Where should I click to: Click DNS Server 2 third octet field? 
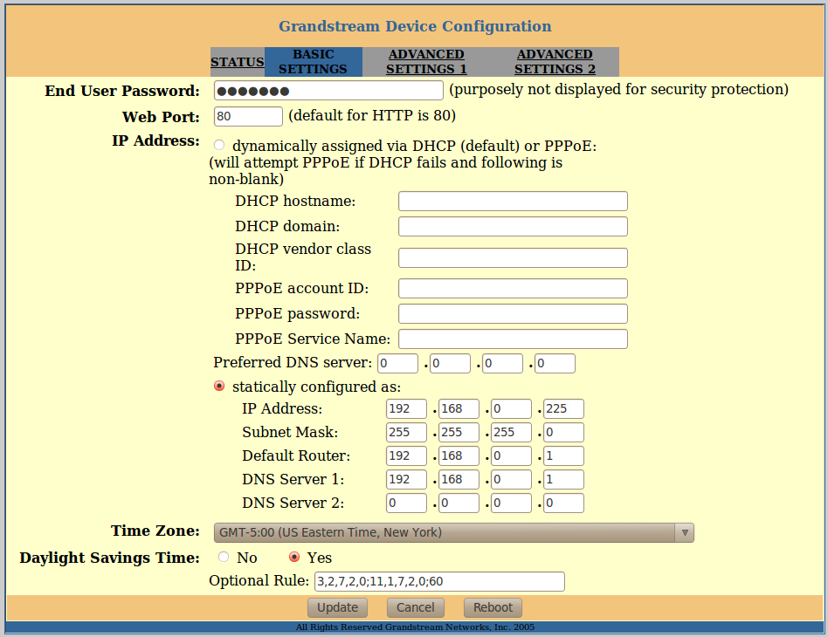pyautogui.click(x=511, y=503)
